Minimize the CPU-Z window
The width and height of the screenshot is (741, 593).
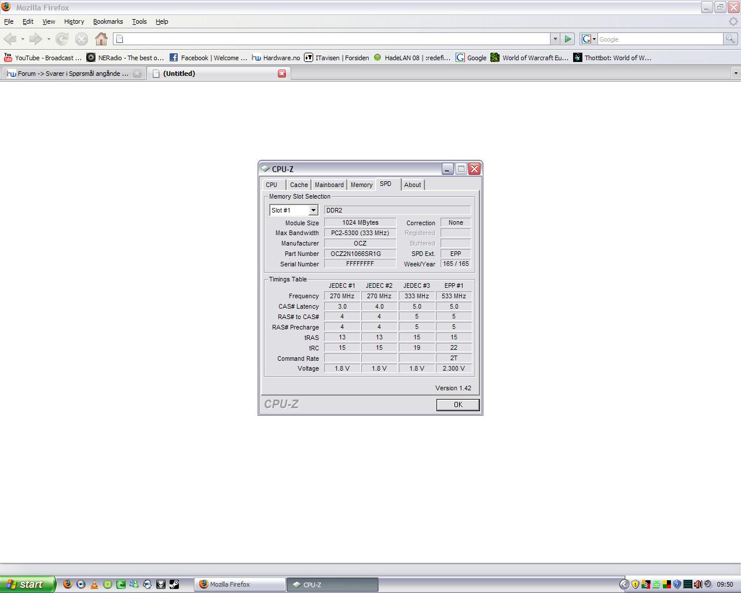447,169
